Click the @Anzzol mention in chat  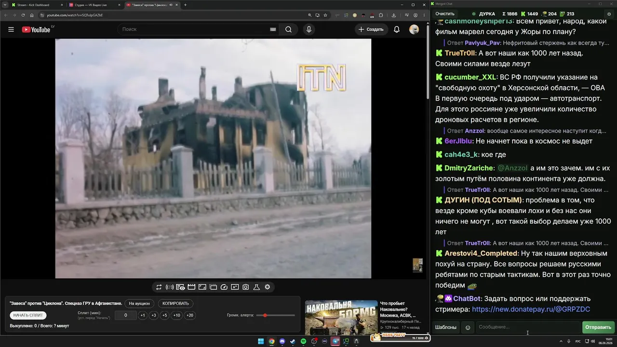(512, 168)
